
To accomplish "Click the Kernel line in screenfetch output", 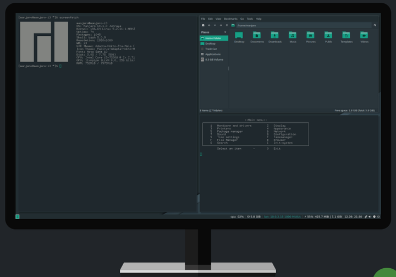I will 106,29.
